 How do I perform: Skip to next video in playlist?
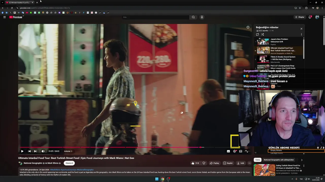pyautogui.click(x=35, y=151)
